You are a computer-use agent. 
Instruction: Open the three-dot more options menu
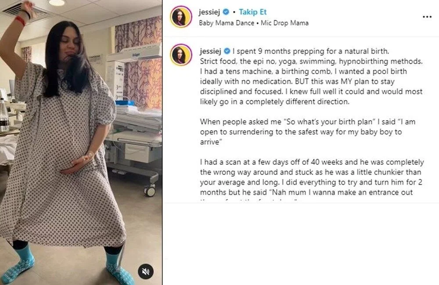[x=427, y=17]
